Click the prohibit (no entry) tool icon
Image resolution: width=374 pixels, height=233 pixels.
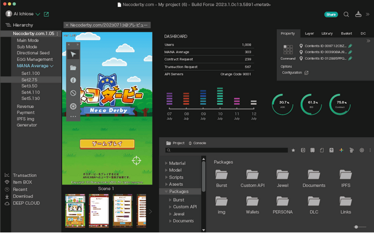73,93
